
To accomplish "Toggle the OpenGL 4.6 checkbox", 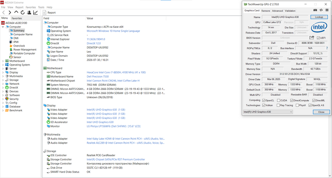I will [x=310, y=105].
